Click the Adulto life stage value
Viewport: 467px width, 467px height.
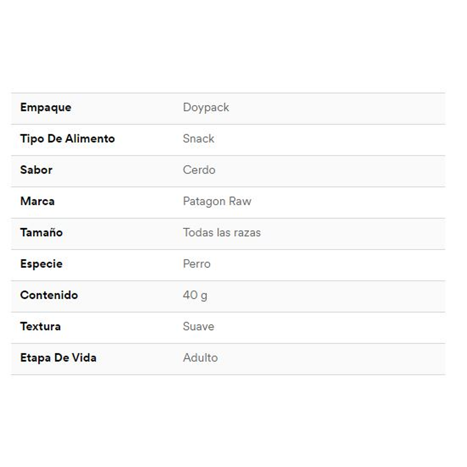(200, 358)
